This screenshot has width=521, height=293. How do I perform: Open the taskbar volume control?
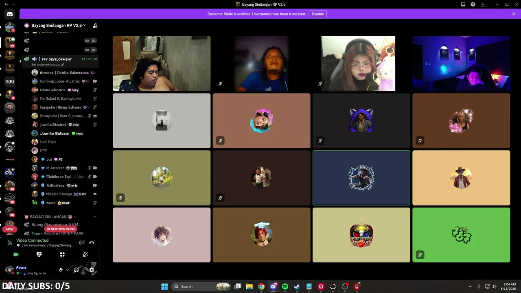coord(494,286)
